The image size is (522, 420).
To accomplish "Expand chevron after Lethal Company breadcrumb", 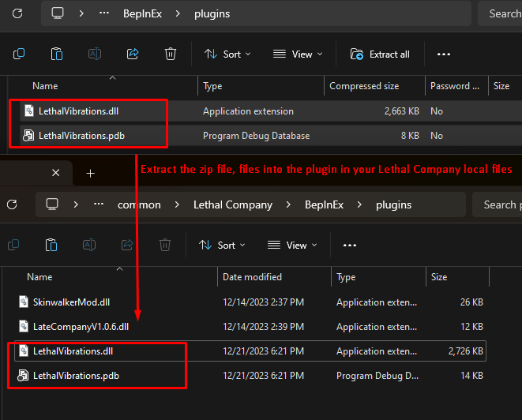I will pyautogui.click(x=288, y=204).
